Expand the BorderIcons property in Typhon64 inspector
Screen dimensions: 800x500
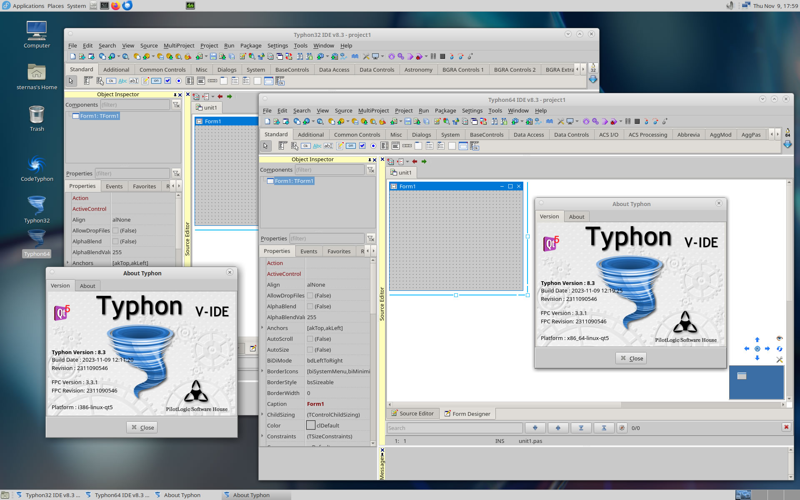262,371
